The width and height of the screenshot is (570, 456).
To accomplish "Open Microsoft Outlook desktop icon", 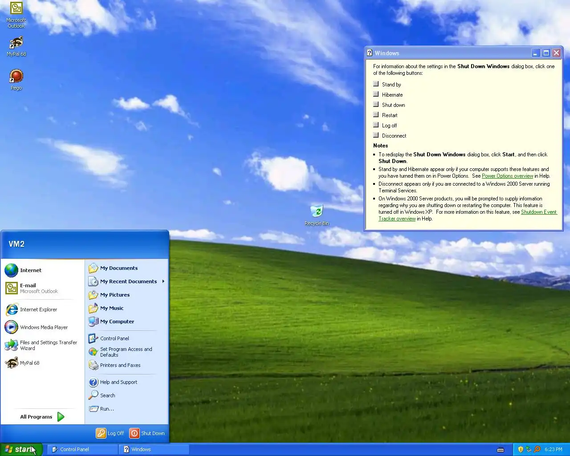I will coord(16,15).
